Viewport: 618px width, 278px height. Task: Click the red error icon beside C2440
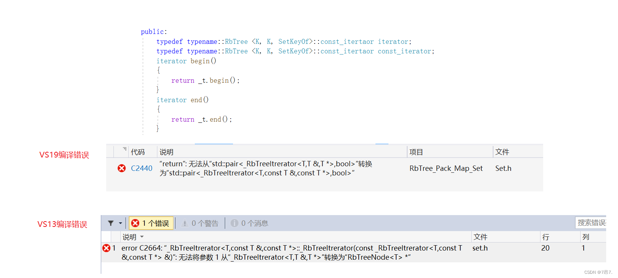click(121, 168)
